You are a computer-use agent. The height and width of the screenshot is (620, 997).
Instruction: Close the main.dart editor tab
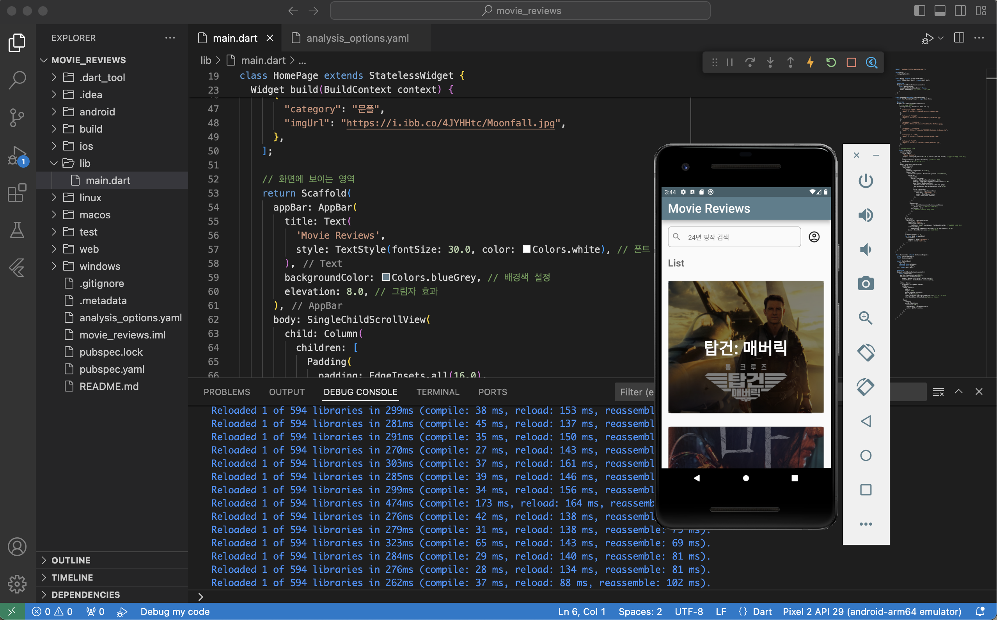click(x=270, y=38)
